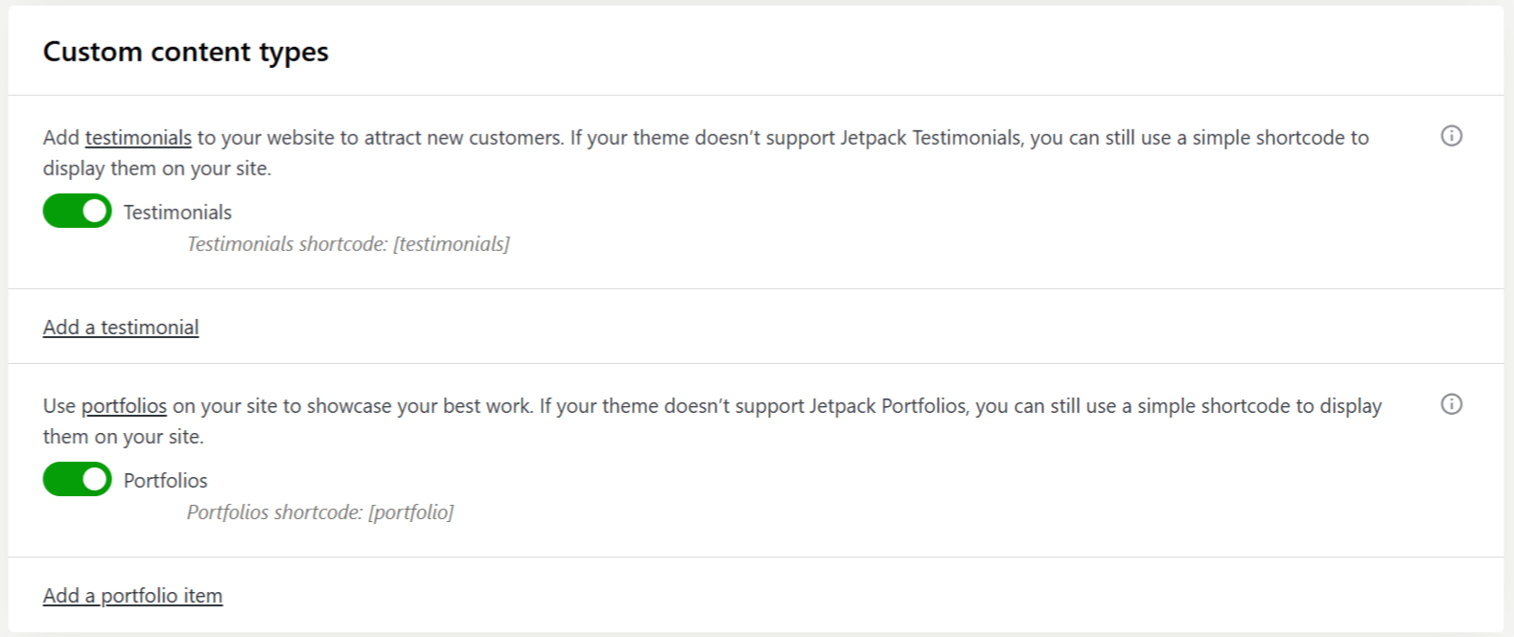Click the Testimonials shortcode example text

(x=348, y=244)
